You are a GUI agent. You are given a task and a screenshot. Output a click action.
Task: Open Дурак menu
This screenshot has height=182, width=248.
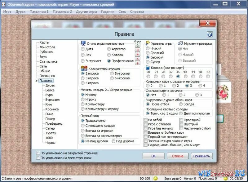[x=20, y=11]
